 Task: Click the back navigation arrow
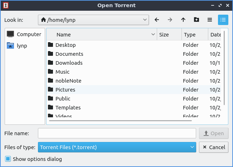(157, 20)
